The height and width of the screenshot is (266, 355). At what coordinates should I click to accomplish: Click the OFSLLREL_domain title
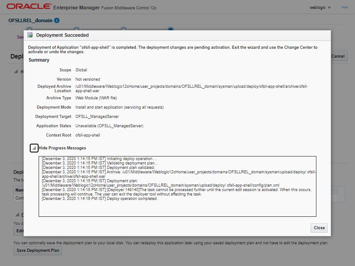click(30, 20)
